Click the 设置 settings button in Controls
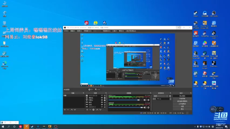 [x=182, y=106]
